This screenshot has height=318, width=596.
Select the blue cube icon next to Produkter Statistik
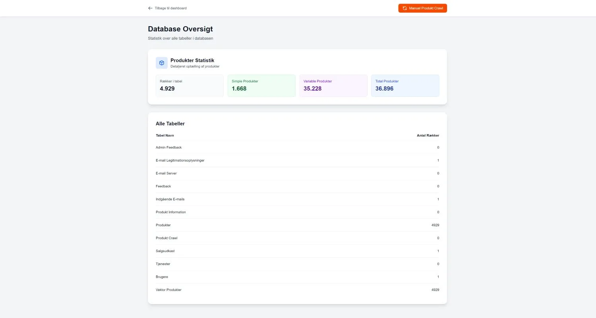tap(161, 63)
